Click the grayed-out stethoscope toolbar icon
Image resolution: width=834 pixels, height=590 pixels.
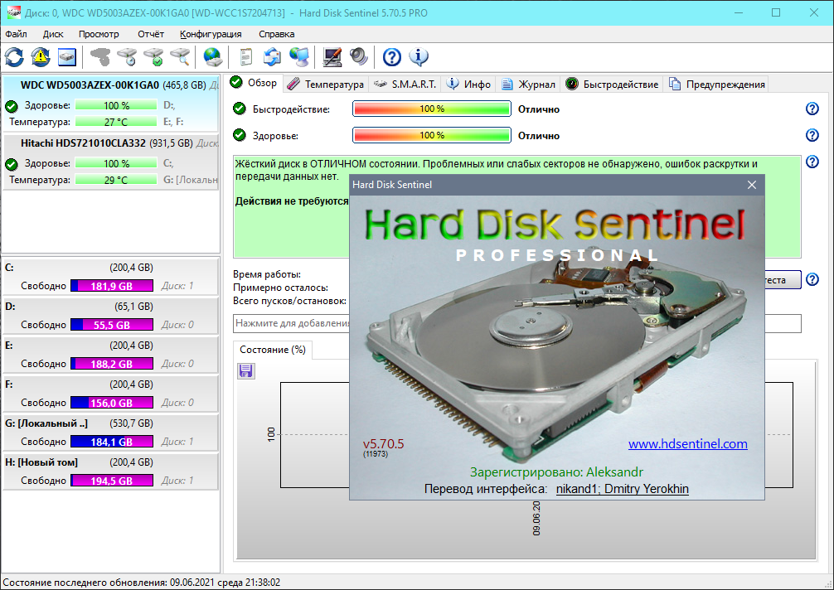(100, 57)
